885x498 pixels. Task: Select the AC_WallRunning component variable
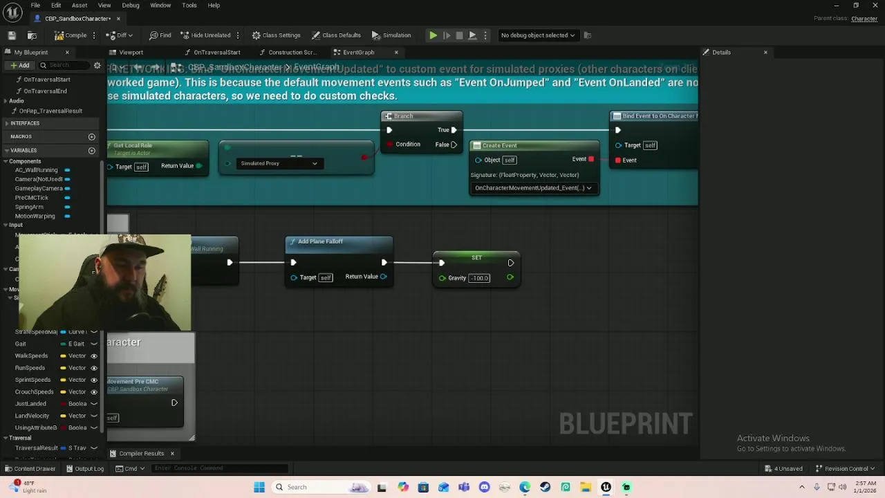pyautogui.click(x=36, y=170)
